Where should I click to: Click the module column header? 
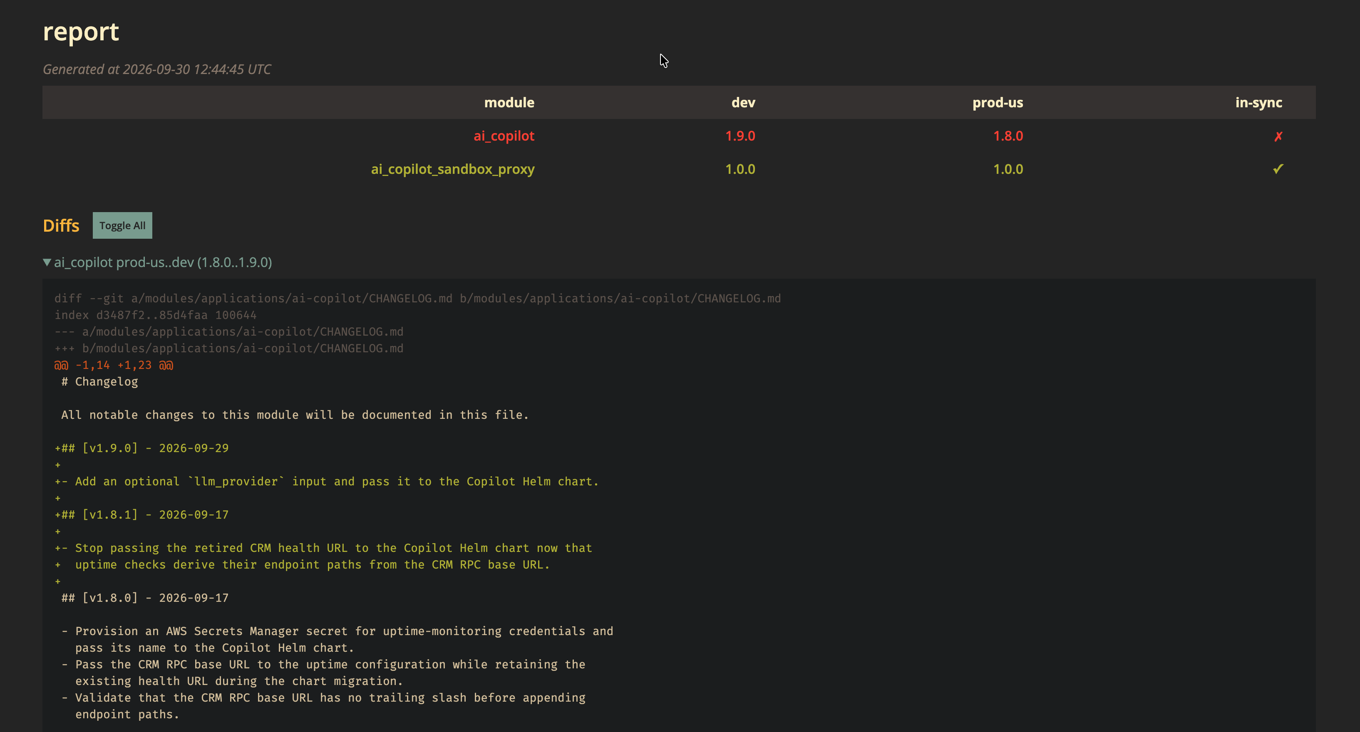[x=509, y=102]
